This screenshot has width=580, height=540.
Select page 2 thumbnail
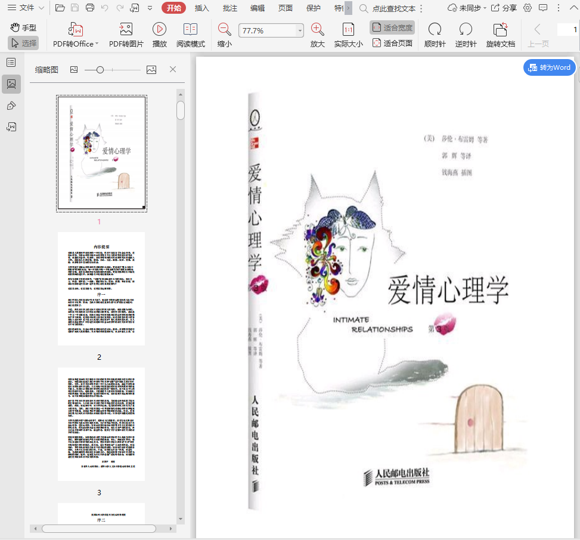click(x=101, y=289)
